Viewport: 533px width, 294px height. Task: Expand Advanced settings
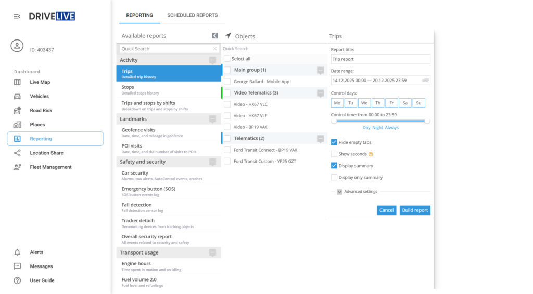tap(339, 192)
